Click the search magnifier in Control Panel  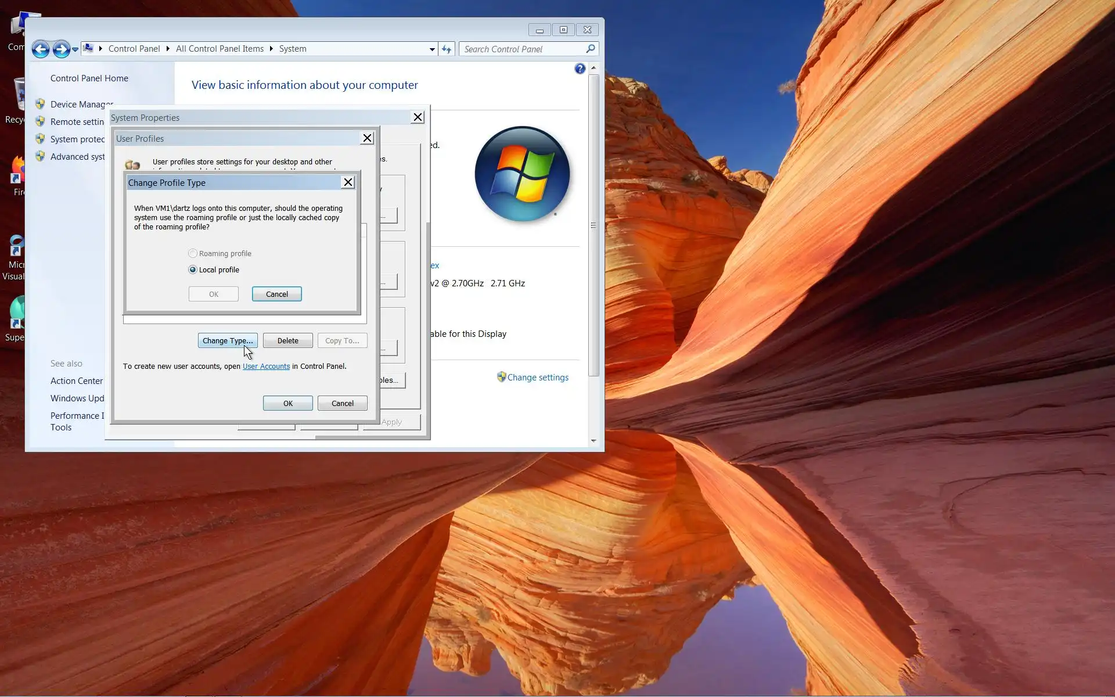click(x=591, y=49)
